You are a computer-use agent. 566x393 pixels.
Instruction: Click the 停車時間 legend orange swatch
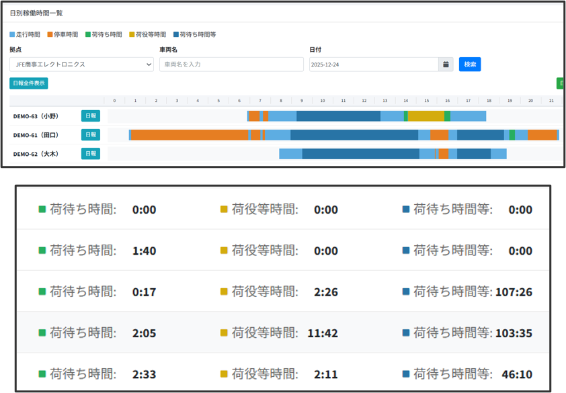50,35
